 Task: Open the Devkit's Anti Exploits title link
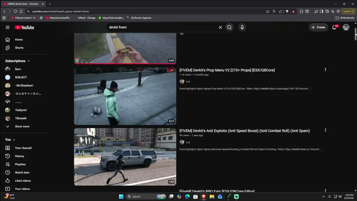click(x=245, y=131)
